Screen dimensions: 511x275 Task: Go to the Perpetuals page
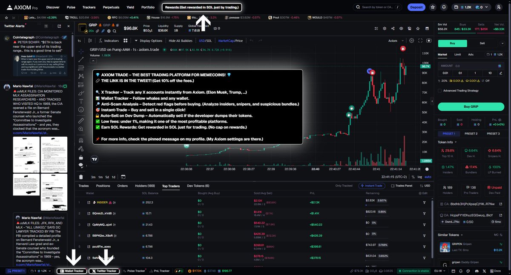[111, 7]
